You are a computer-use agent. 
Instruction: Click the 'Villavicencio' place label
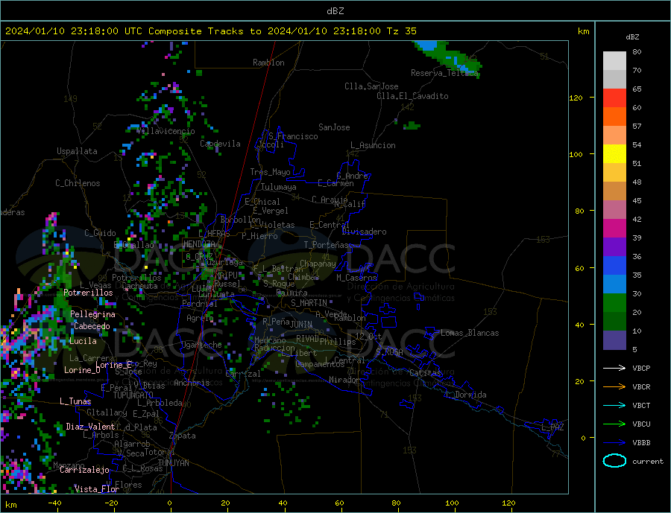pos(166,131)
